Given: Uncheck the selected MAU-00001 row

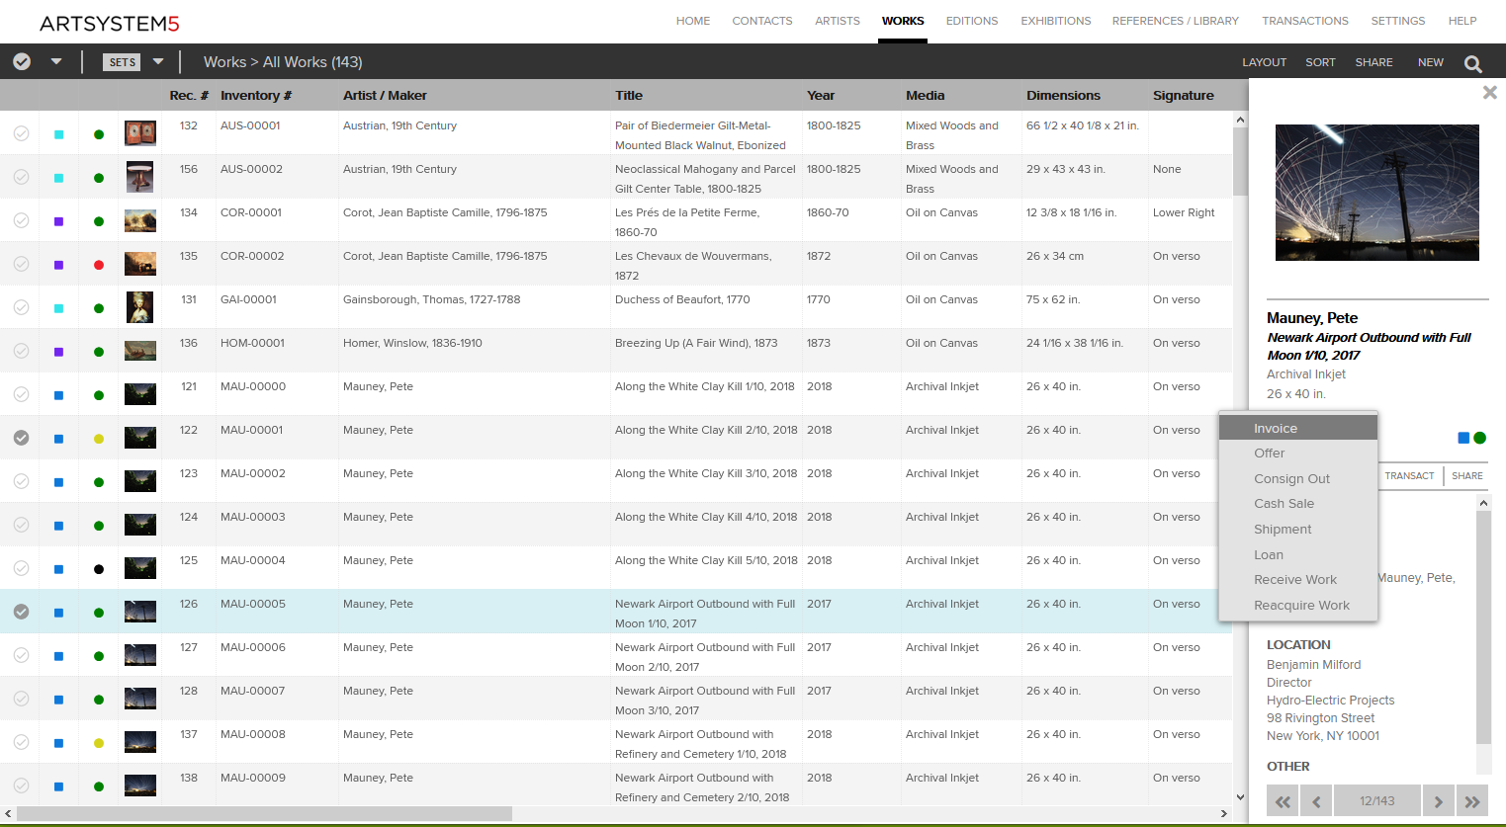Looking at the screenshot, I should [21, 438].
